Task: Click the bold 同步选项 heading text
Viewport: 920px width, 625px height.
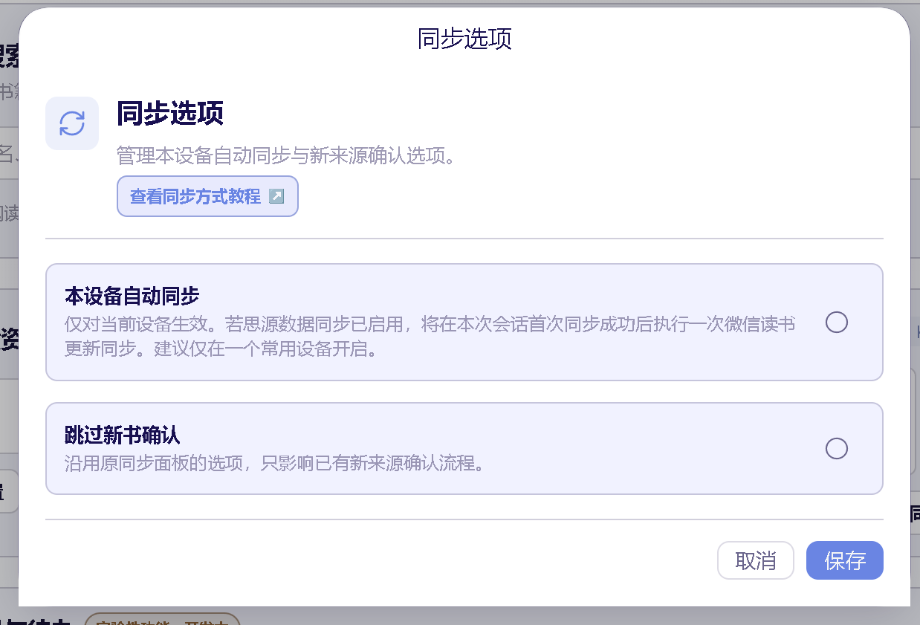Action: tap(170, 114)
